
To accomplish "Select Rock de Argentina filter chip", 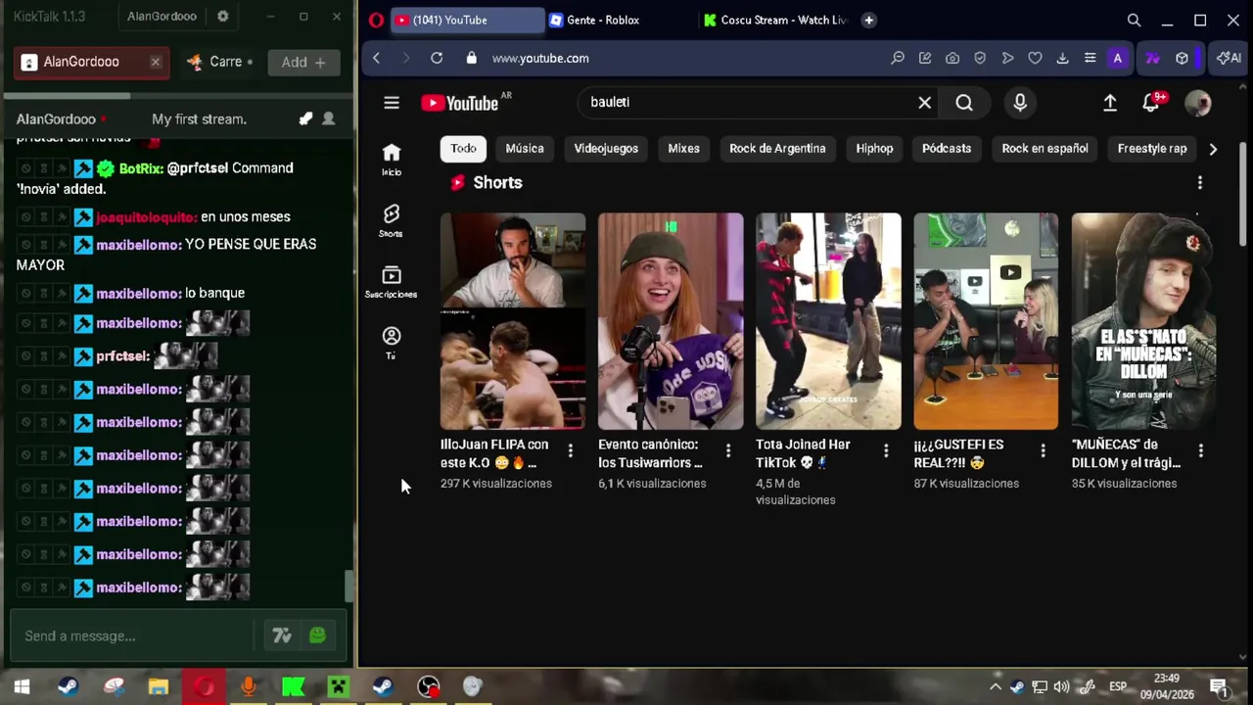I will pos(777,149).
